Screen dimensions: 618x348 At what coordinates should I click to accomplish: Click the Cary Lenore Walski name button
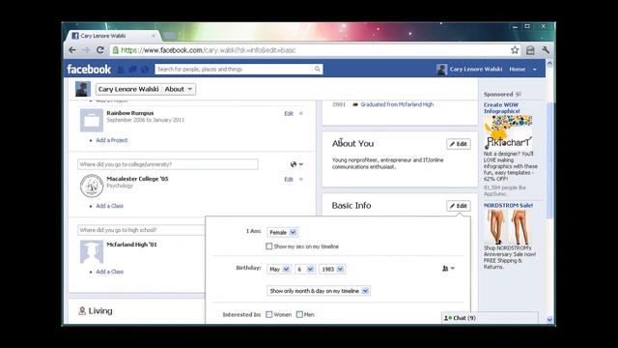(128, 89)
